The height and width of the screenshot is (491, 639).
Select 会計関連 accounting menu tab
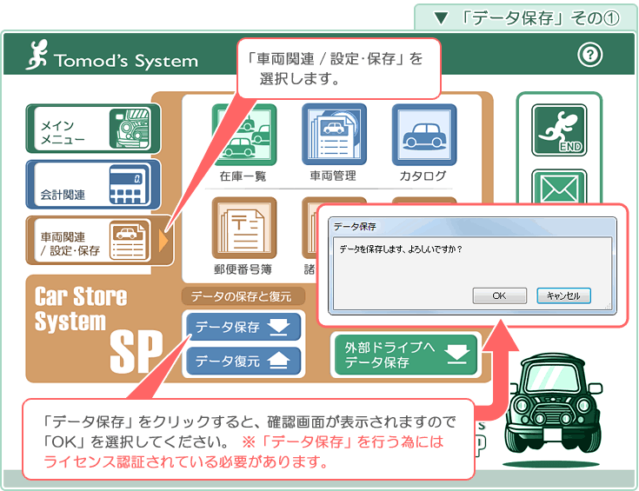coord(93,184)
